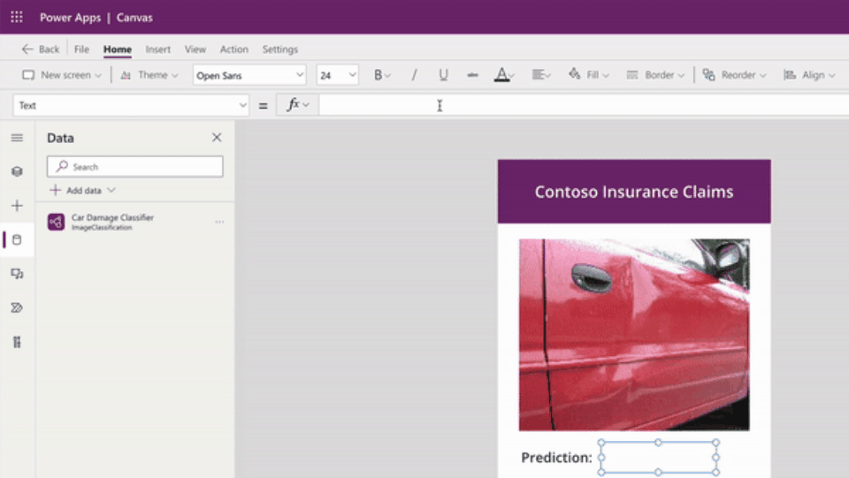
Task: Open the Media icon in sidebar
Action: click(x=17, y=274)
